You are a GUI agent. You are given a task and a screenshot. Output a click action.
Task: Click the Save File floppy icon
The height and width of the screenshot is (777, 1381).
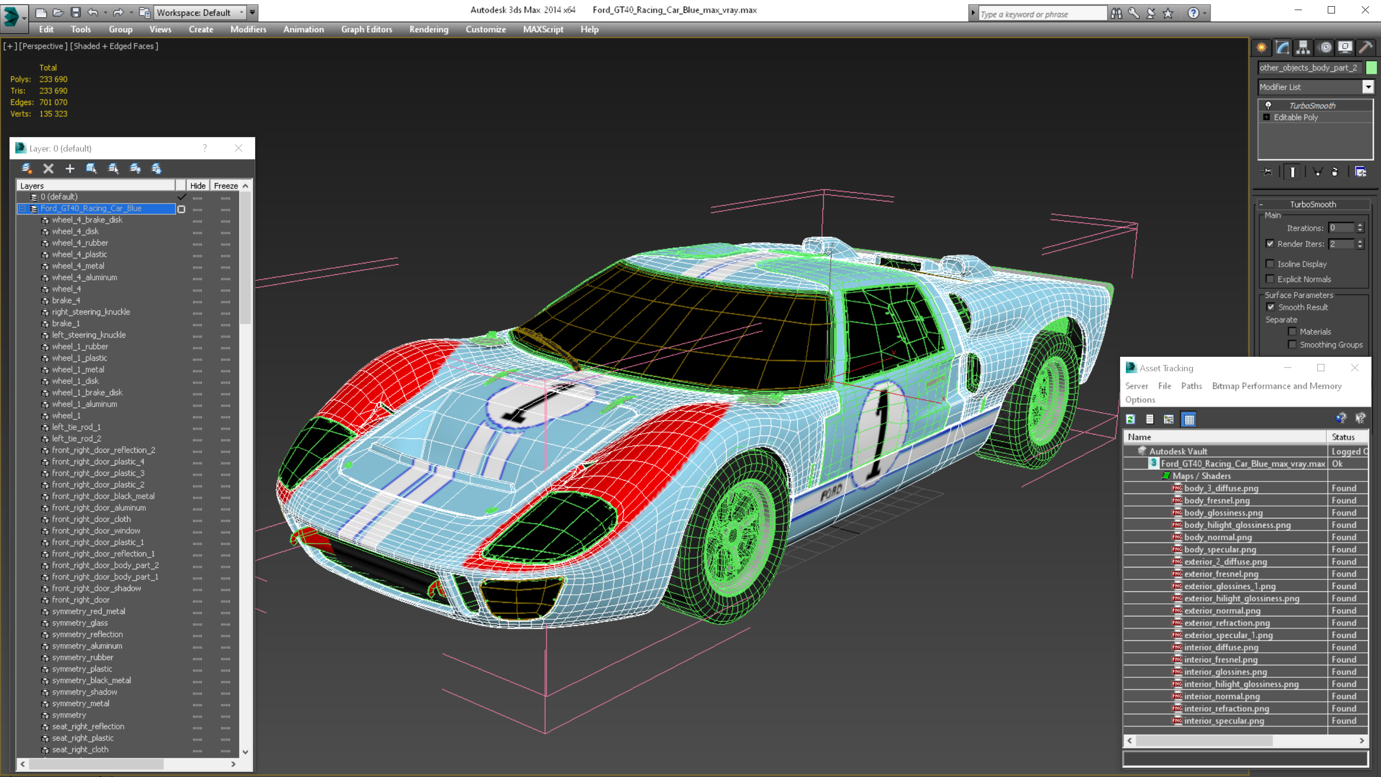tap(76, 12)
